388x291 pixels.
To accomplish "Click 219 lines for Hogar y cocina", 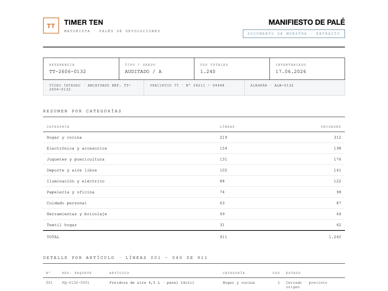I will [x=224, y=137].
